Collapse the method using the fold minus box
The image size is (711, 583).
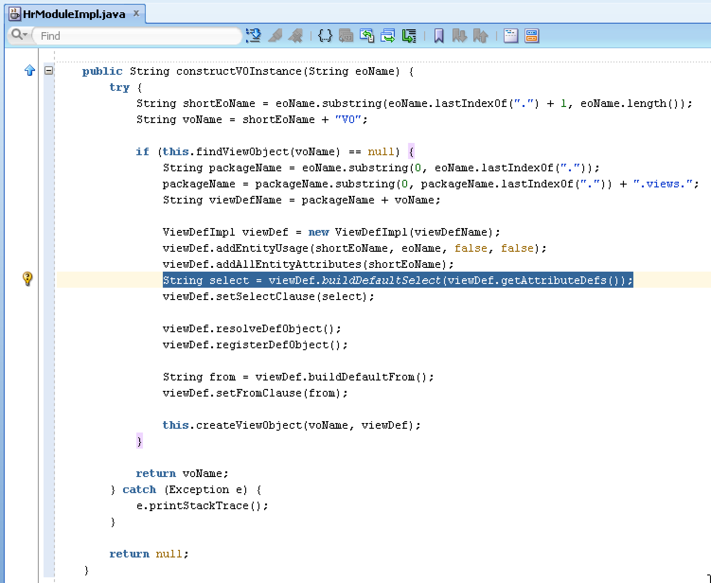point(49,70)
